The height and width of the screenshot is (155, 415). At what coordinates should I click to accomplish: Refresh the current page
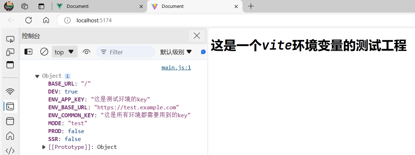[29, 20]
